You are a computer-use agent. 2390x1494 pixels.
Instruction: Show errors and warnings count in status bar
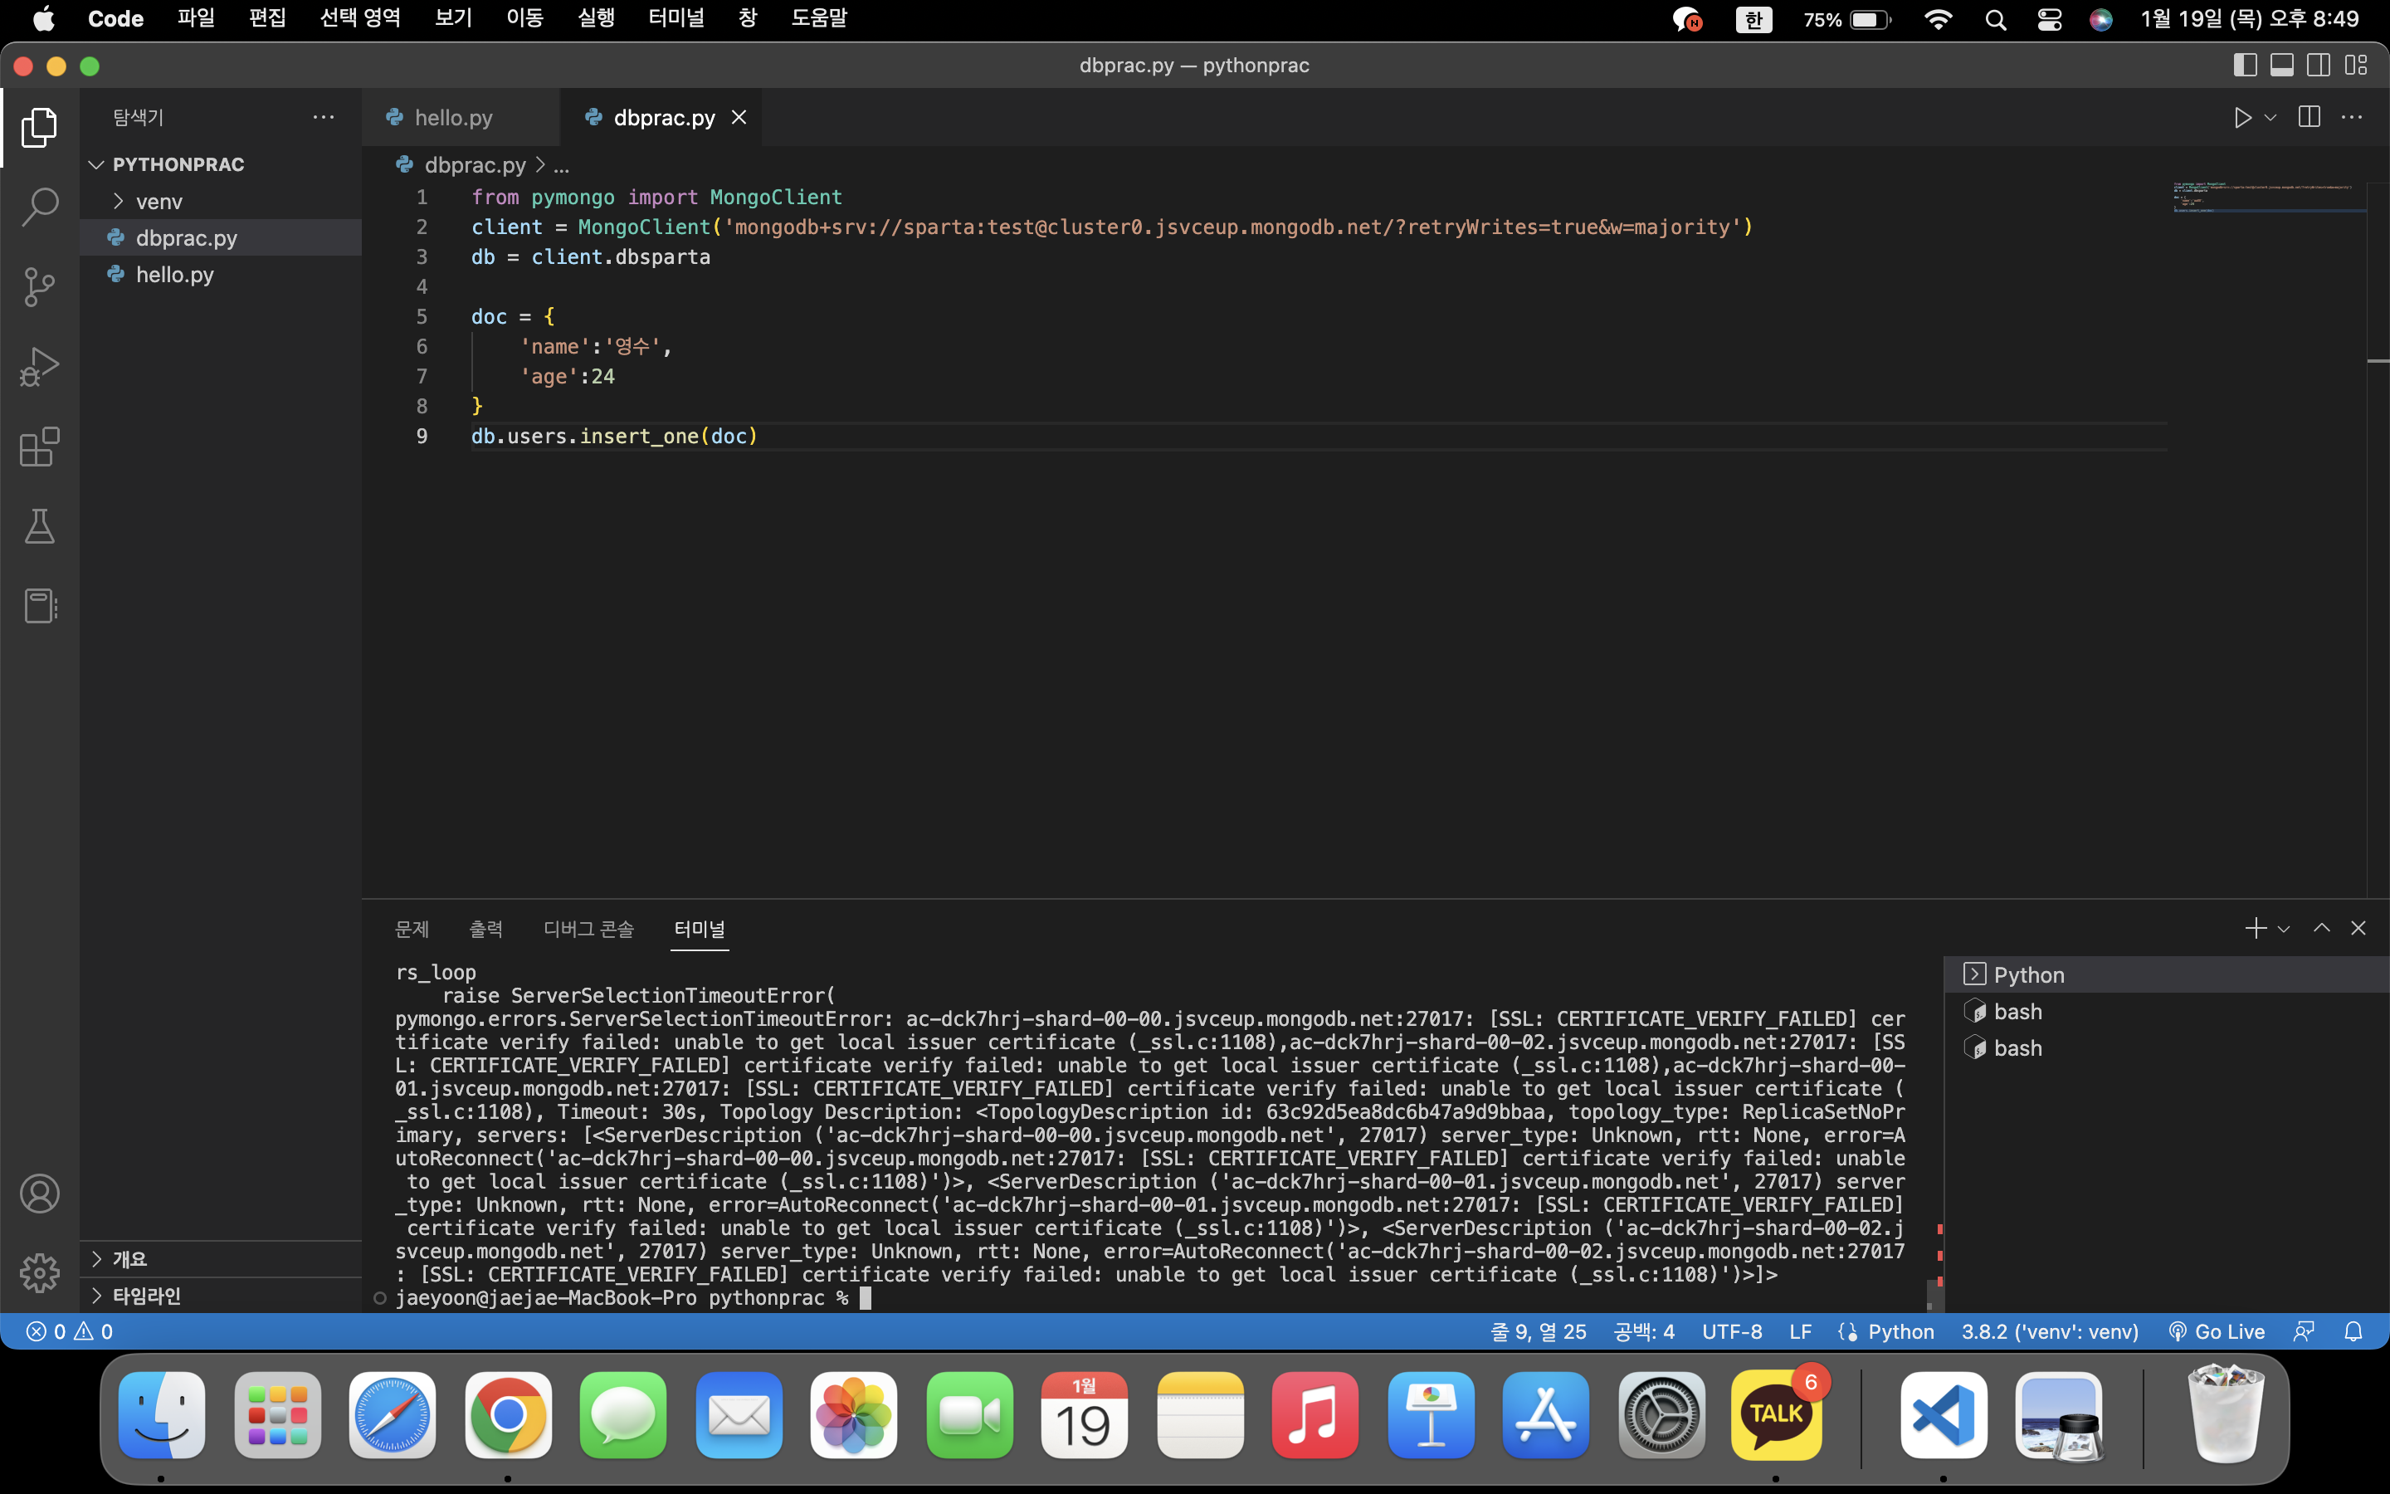pyautogui.click(x=69, y=1332)
